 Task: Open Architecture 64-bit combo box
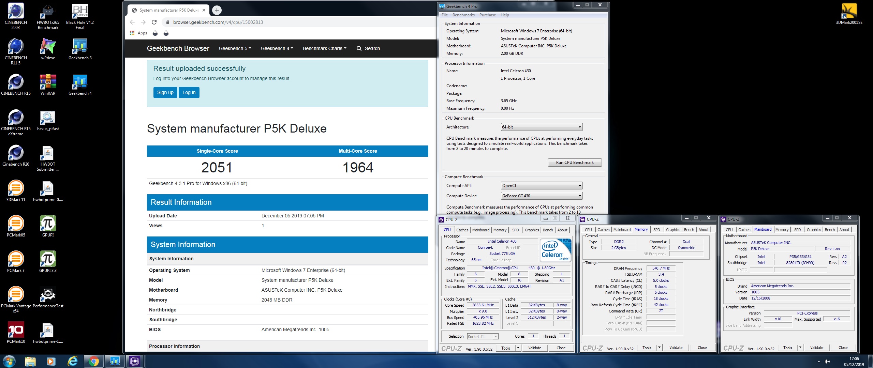(542, 127)
